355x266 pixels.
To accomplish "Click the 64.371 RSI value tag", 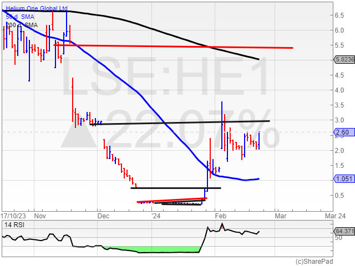I will point(344,232).
